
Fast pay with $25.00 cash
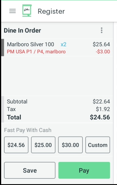tap(43, 145)
